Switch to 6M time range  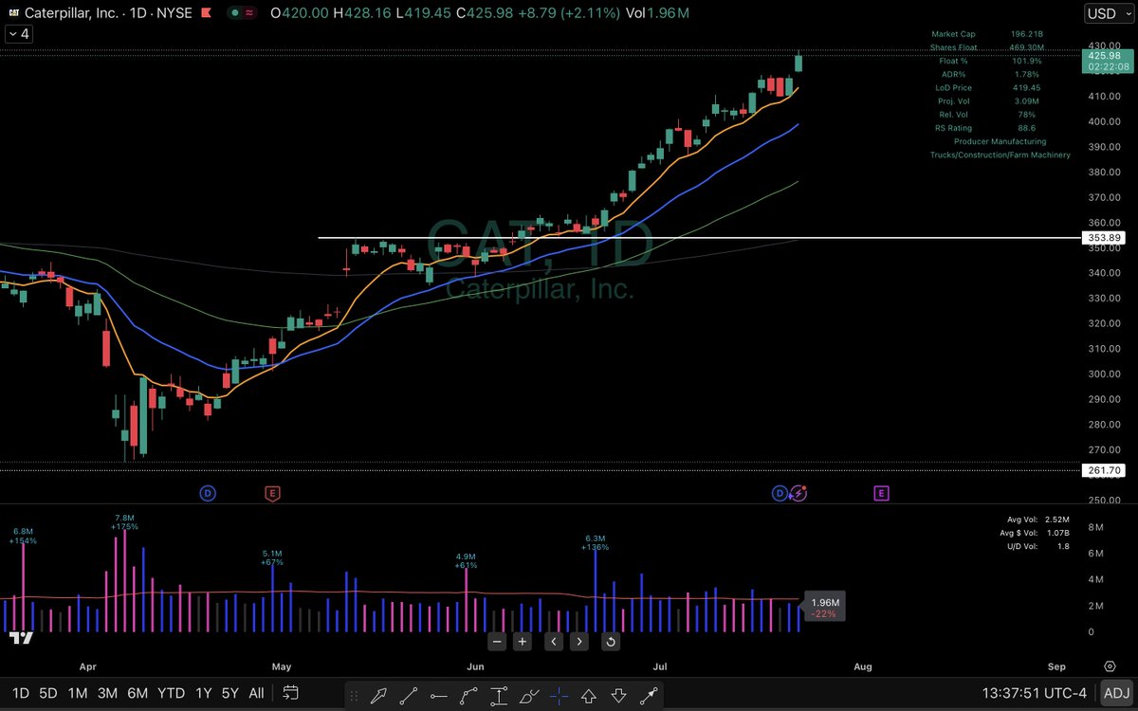138,693
